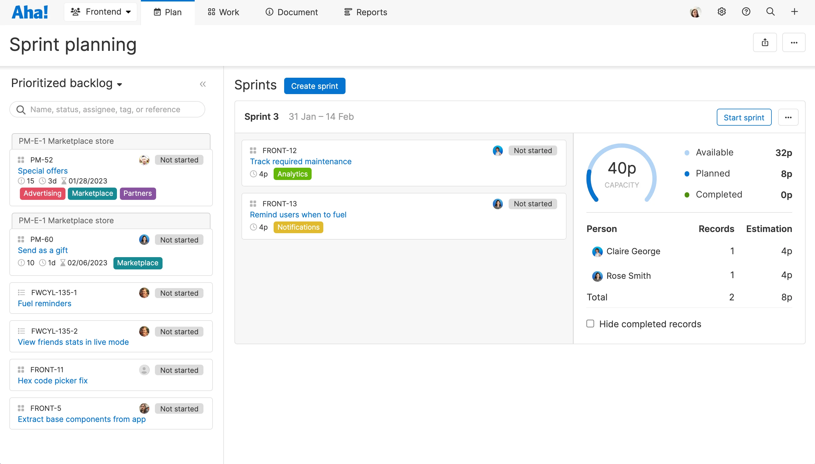Click the Create sprint button
The height and width of the screenshot is (464, 815).
[314, 86]
